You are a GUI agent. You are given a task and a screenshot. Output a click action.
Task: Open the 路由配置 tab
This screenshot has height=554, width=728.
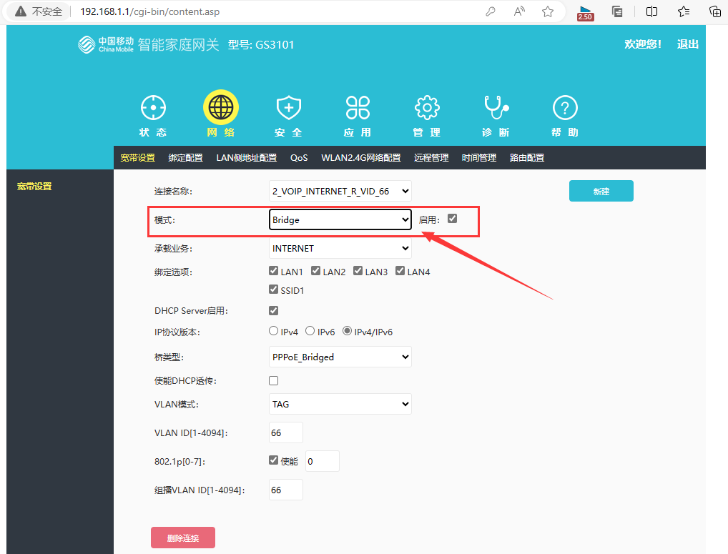(x=527, y=157)
